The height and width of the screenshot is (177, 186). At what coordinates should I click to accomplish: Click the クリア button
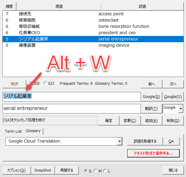14,84
